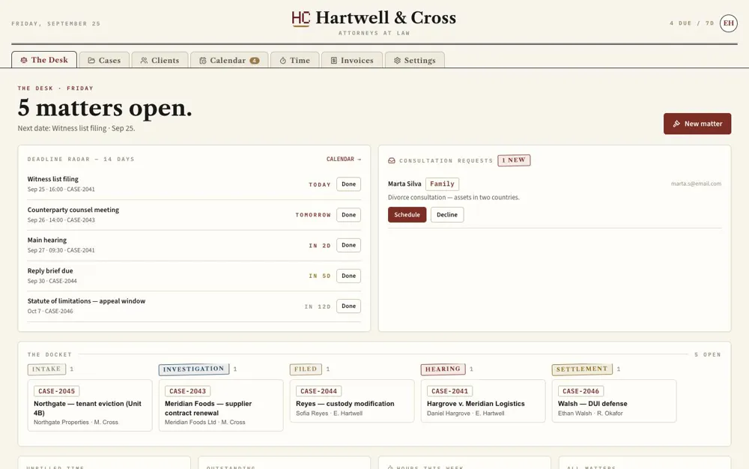Click the calendar icon on Calendar tab
Screen dimensions: 749x469
pyautogui.click(x=203, y=61)
